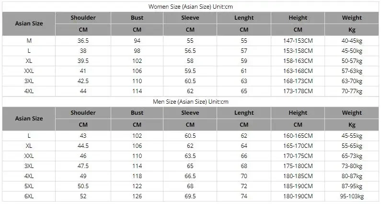Image resolution: width=381 pixels, height=204 pixels.
Task: Select the 95-103kg weight cell
Action: [x=352, y=196]
